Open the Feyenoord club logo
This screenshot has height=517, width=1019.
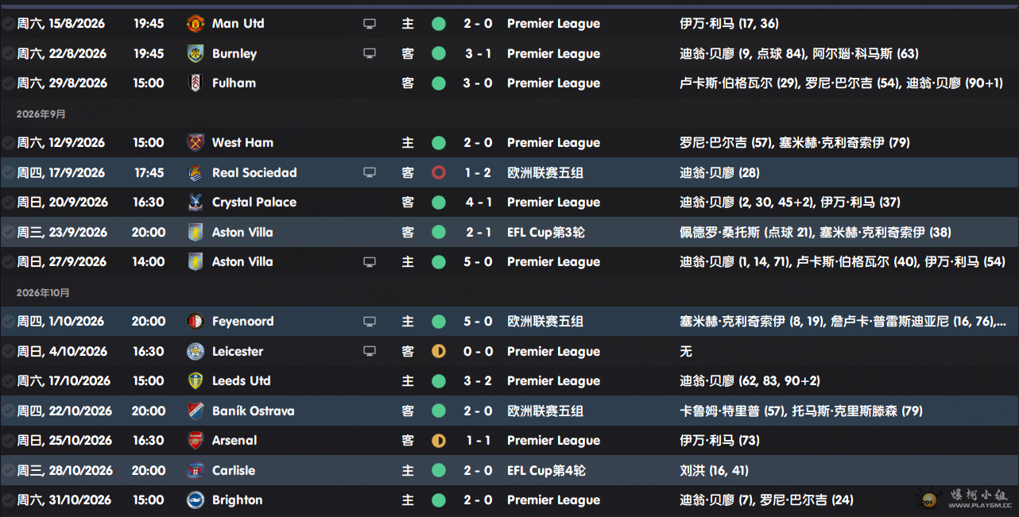pos(195,322)
